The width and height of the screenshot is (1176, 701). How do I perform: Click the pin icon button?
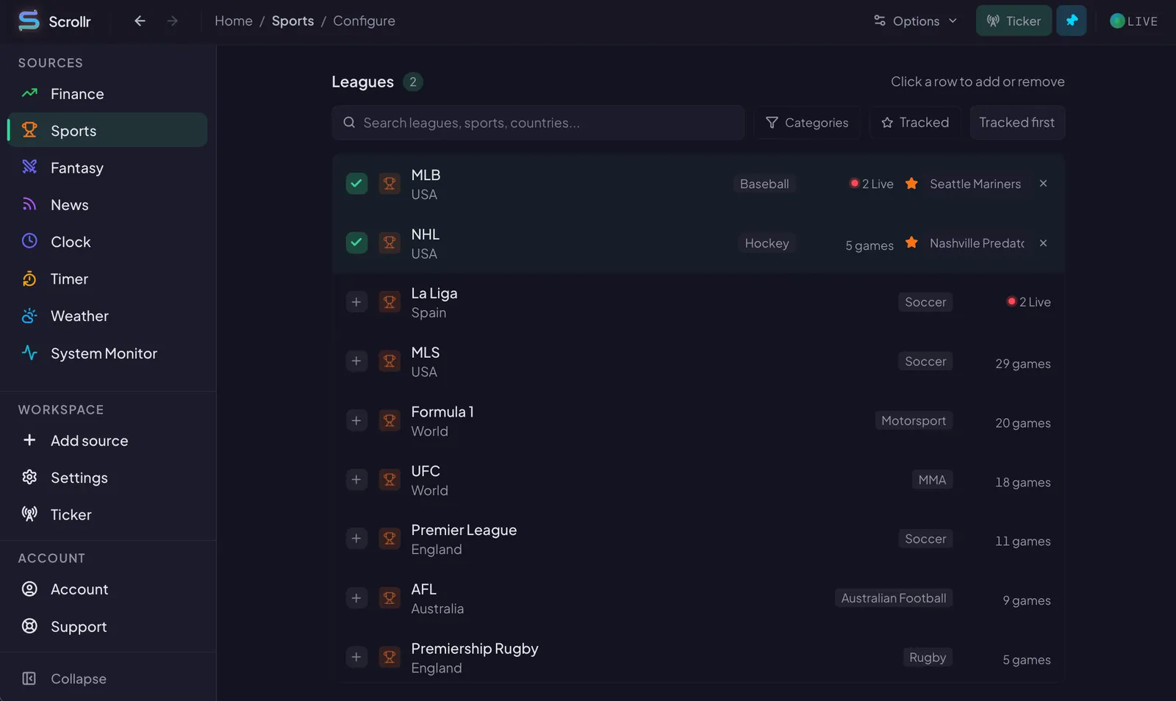tap(1071, 21)
